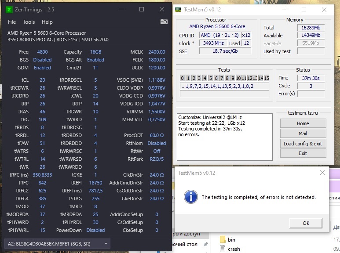The width and height of the screenshot is (340, 253).
Task: Click the tRFC value 842
Action: (x=42, y=183)
